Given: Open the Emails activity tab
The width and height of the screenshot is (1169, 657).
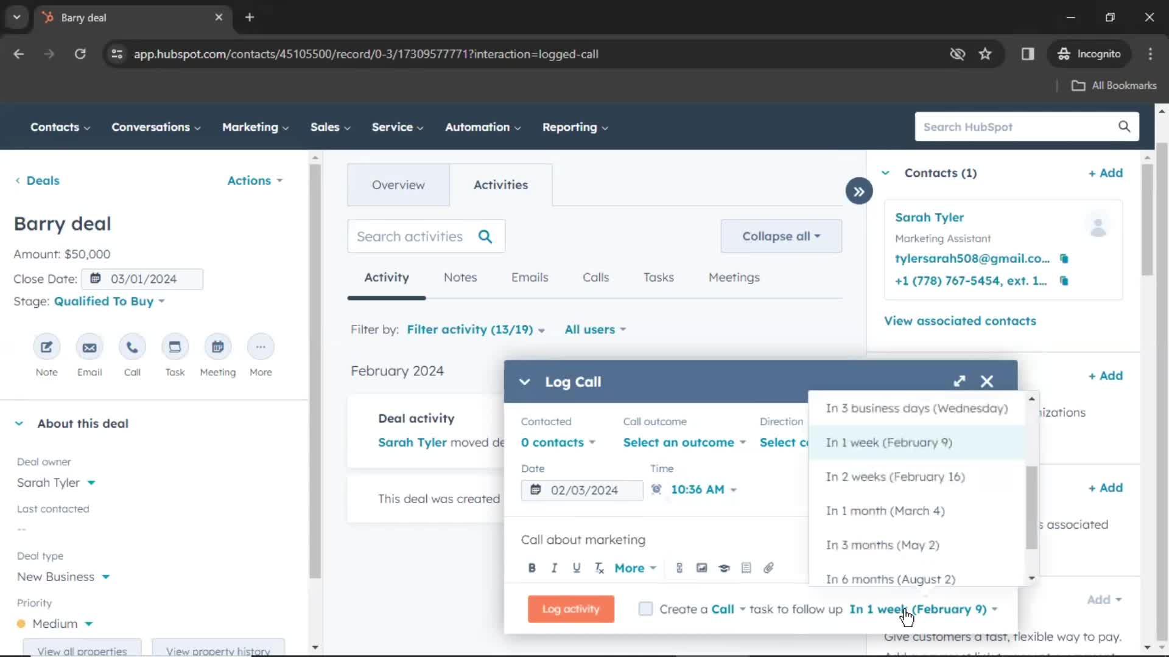Looking at the screenshot, I should click(x=530, y=277).
